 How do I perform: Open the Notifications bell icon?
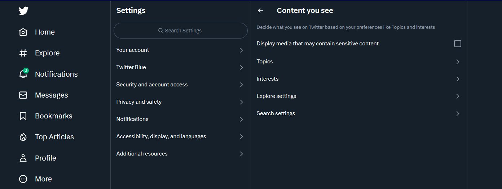23,74
